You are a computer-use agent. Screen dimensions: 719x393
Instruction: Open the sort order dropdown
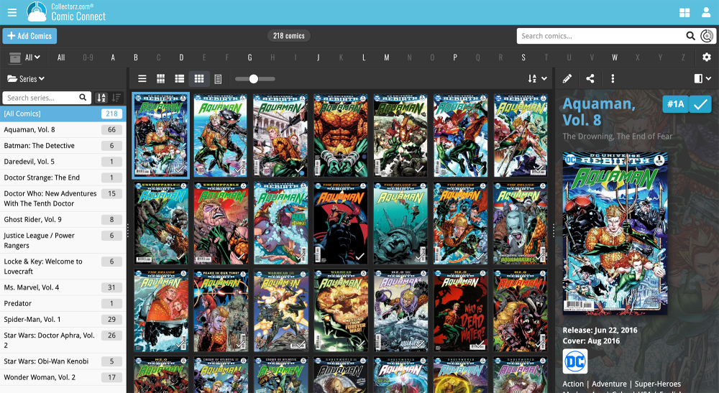coord(537,79)
